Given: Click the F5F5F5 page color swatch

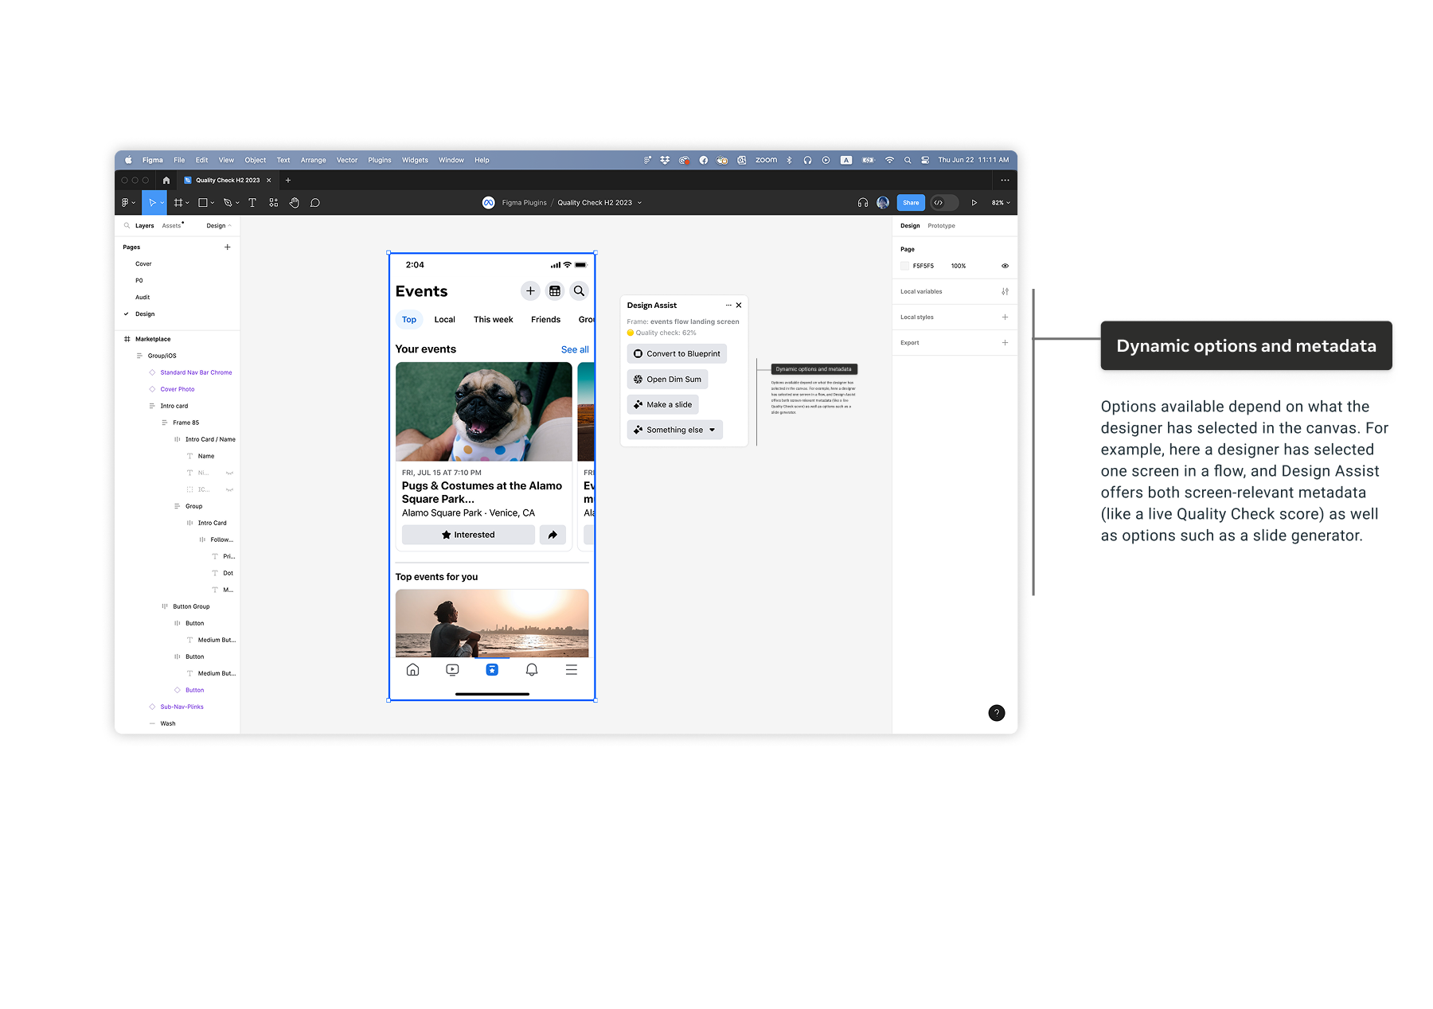Looking at the screenshot, I should pyautogui.click(x=904, y=266).
